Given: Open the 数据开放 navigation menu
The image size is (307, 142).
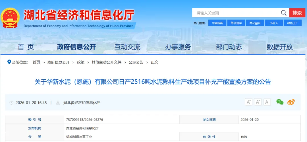Looking at the screenshot, I should click(x=280, y=47).
